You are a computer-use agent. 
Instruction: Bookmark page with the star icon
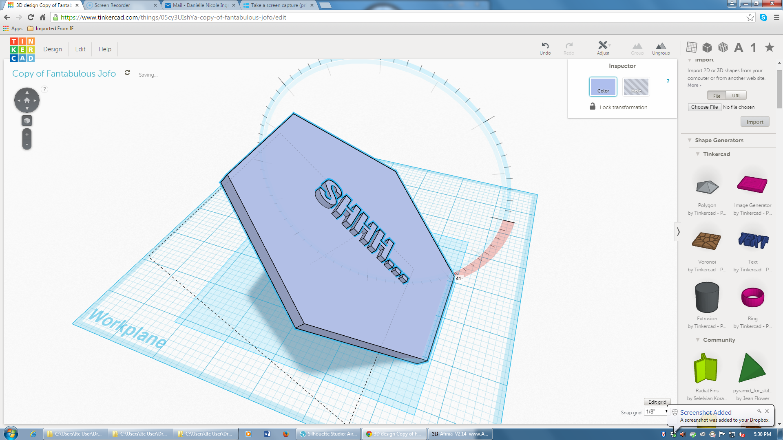750,17
